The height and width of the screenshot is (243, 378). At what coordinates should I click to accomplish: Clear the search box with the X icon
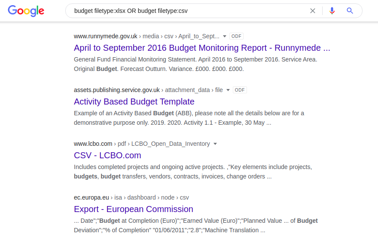[x=313, y=11]
